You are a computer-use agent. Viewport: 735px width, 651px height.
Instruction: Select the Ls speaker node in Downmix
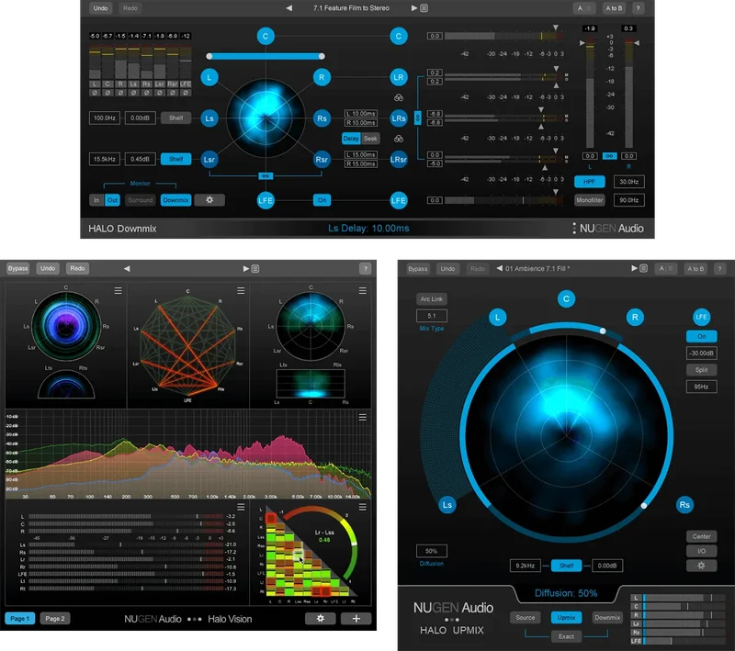209,118
